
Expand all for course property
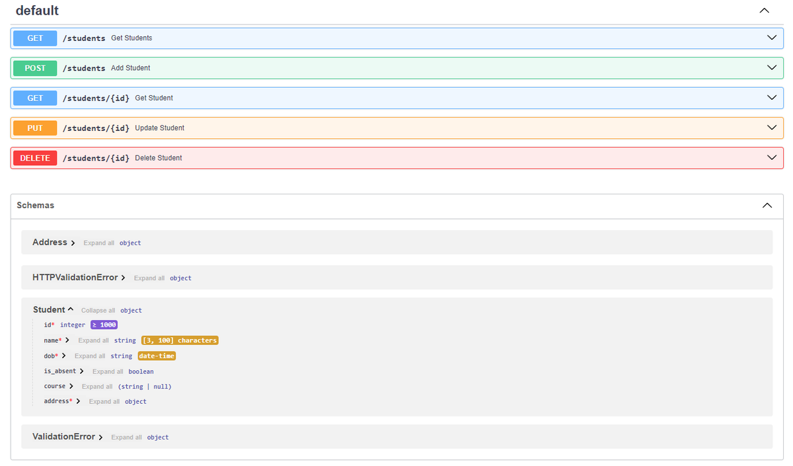pyautogui.click(x=97, y=387)
